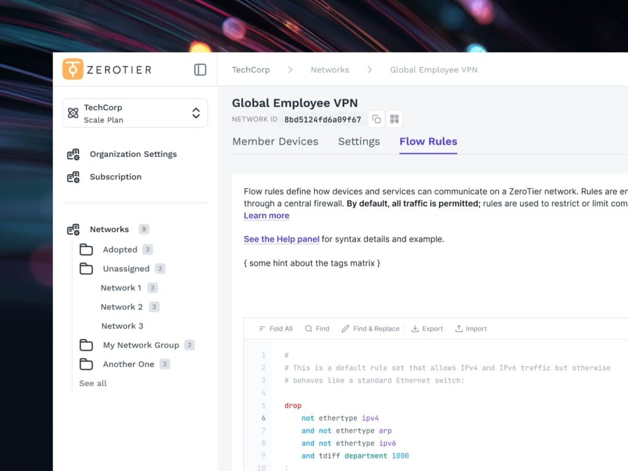Screen dimensions: 628x471
Task: Open the Subscription page
Action: (115, 177)
